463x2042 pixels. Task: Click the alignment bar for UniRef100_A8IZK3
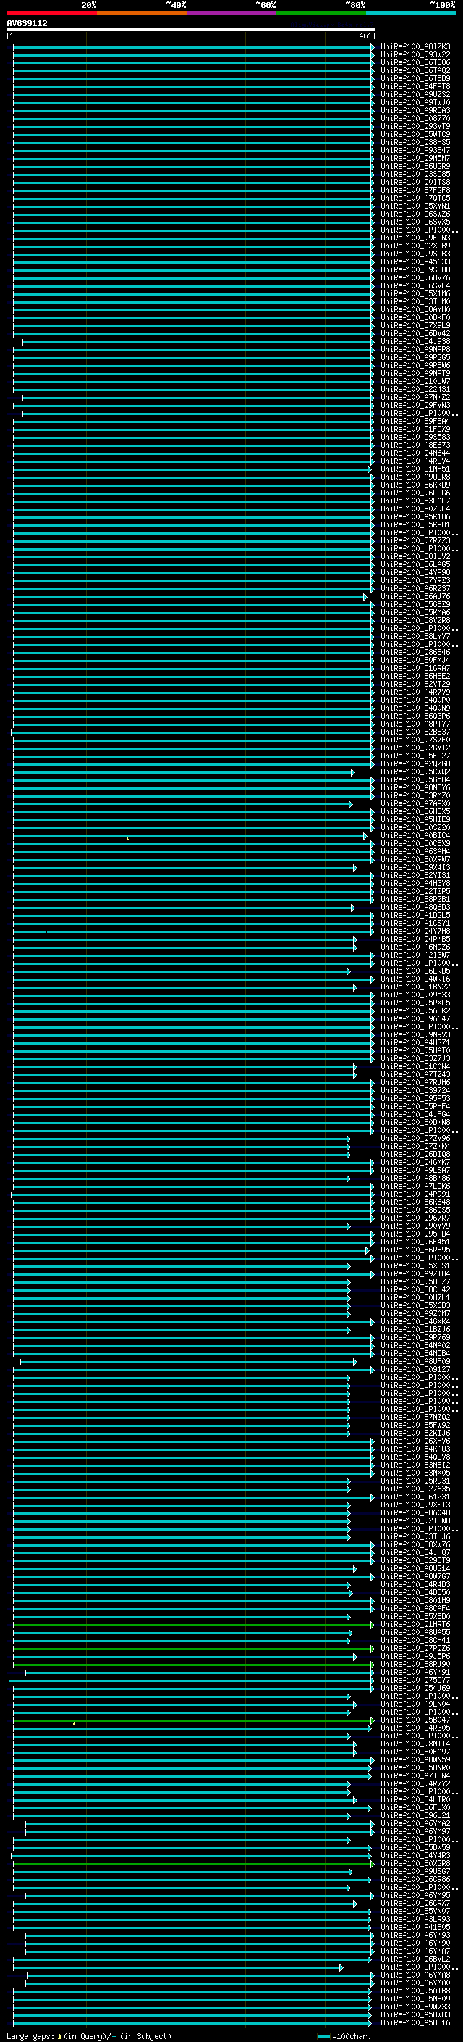pyautogui.click(x=193, y=47)
